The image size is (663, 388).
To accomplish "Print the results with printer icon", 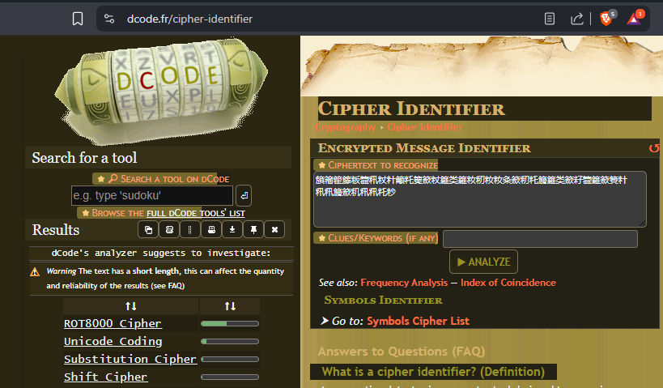I will tap(211, 230).
